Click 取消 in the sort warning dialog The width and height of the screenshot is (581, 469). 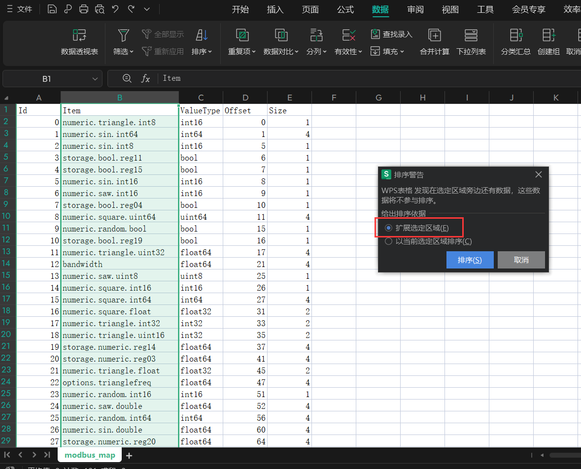pyautogui.click(x=521, y=260)
